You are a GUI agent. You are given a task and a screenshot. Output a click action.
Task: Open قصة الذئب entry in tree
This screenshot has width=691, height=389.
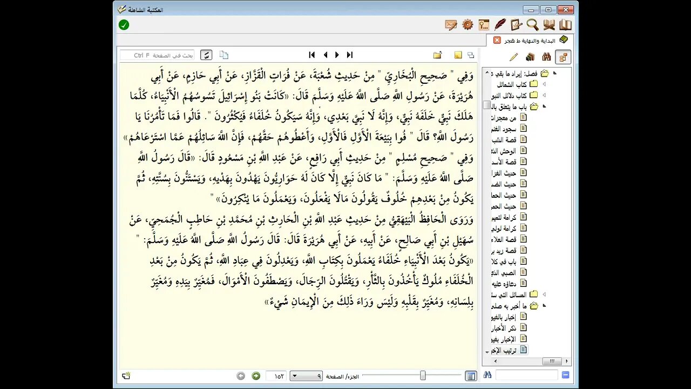[509, 139]
